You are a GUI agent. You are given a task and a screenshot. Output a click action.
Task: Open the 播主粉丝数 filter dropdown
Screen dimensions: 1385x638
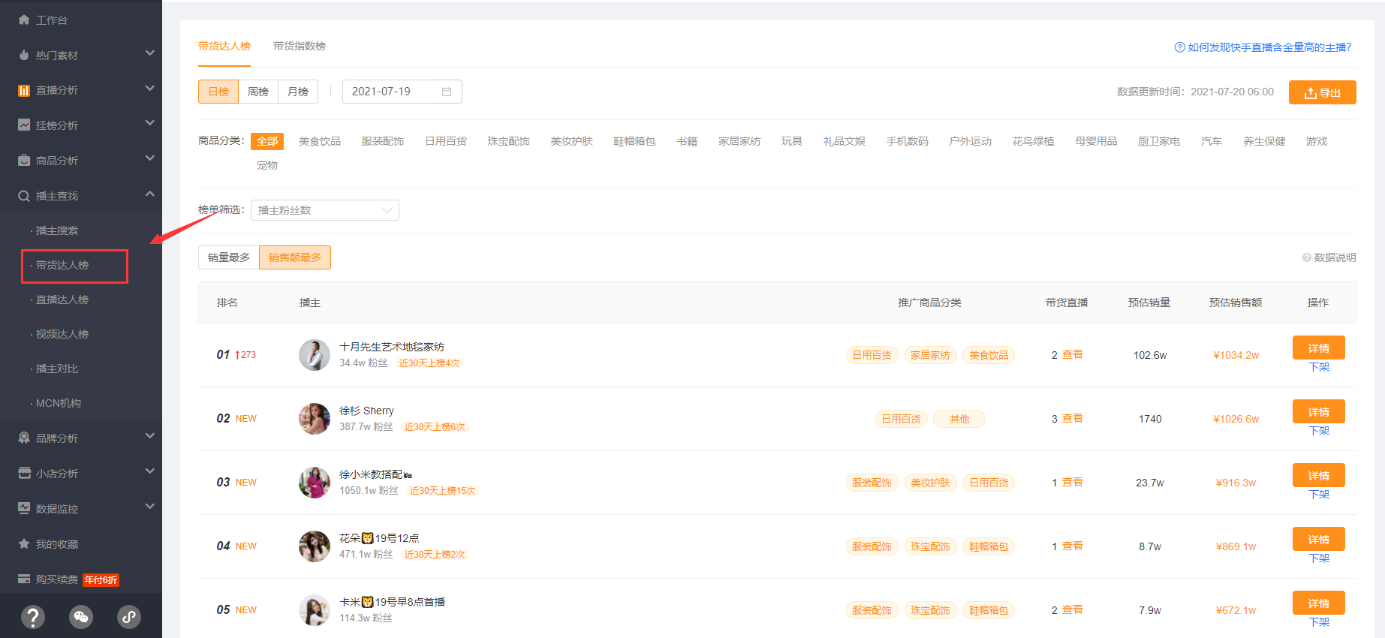click(x=325, y=210)
